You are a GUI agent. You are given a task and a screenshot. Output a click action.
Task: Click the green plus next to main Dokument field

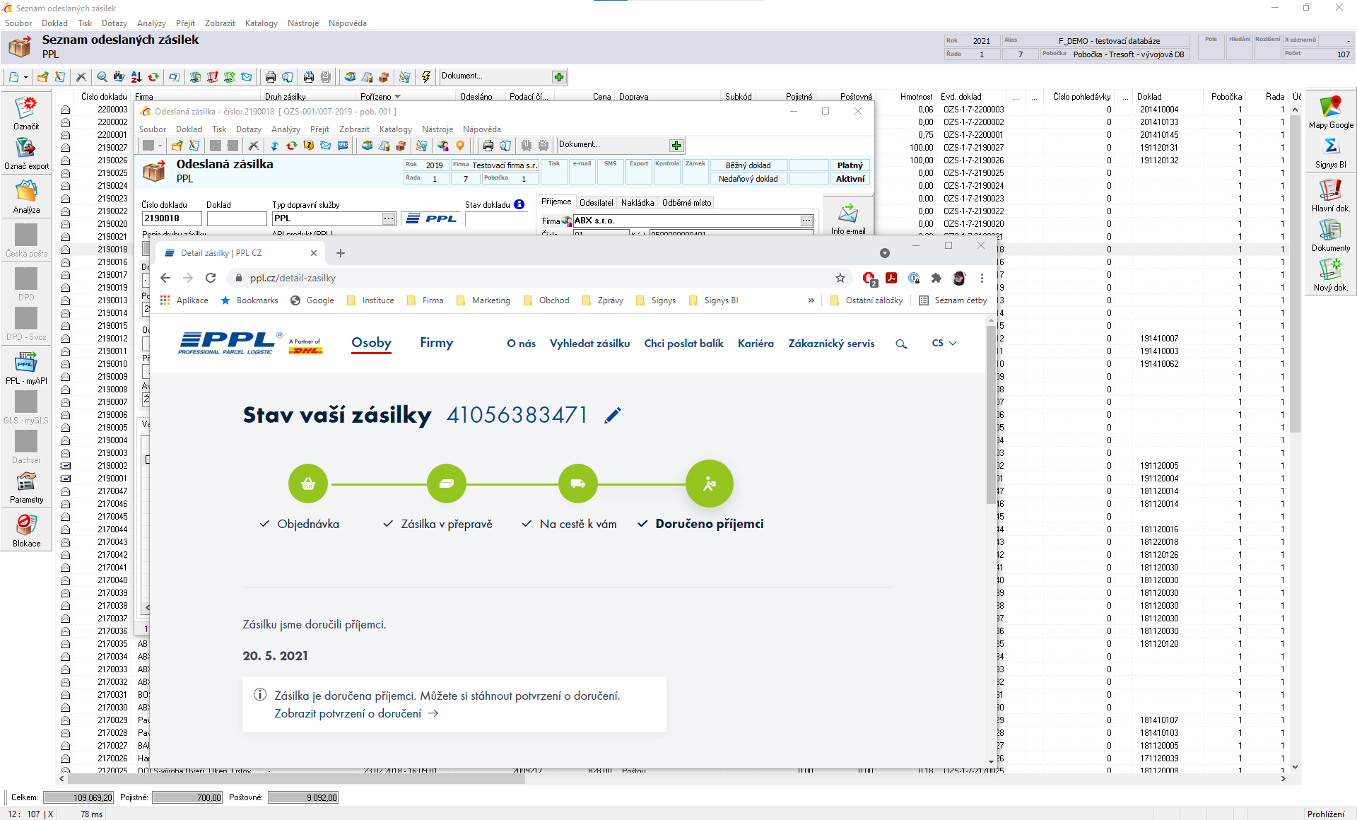[559, 77]
